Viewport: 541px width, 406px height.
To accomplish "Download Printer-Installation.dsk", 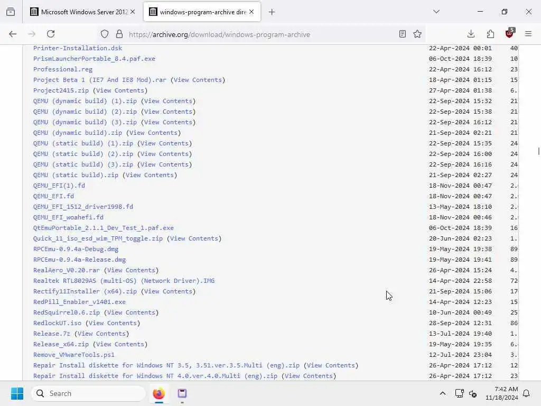I will click(78, 48).
